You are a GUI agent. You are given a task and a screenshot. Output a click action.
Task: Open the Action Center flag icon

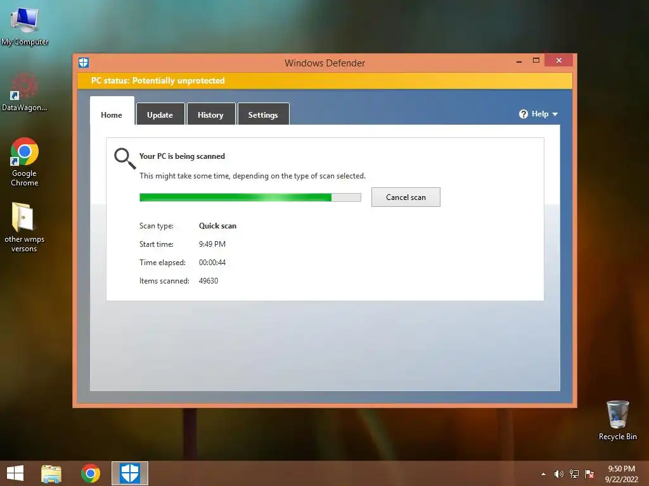pos(589,474)
